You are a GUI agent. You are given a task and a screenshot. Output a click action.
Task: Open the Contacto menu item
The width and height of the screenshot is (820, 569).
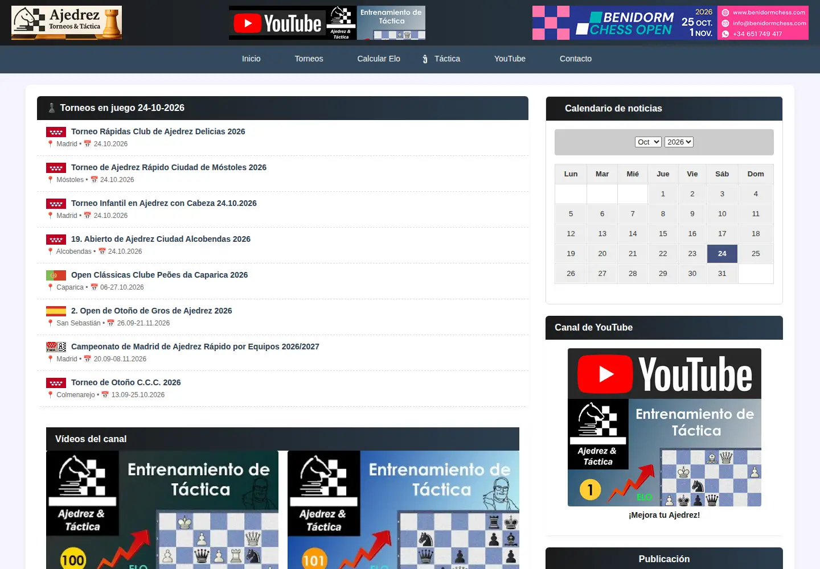point(576,59)
